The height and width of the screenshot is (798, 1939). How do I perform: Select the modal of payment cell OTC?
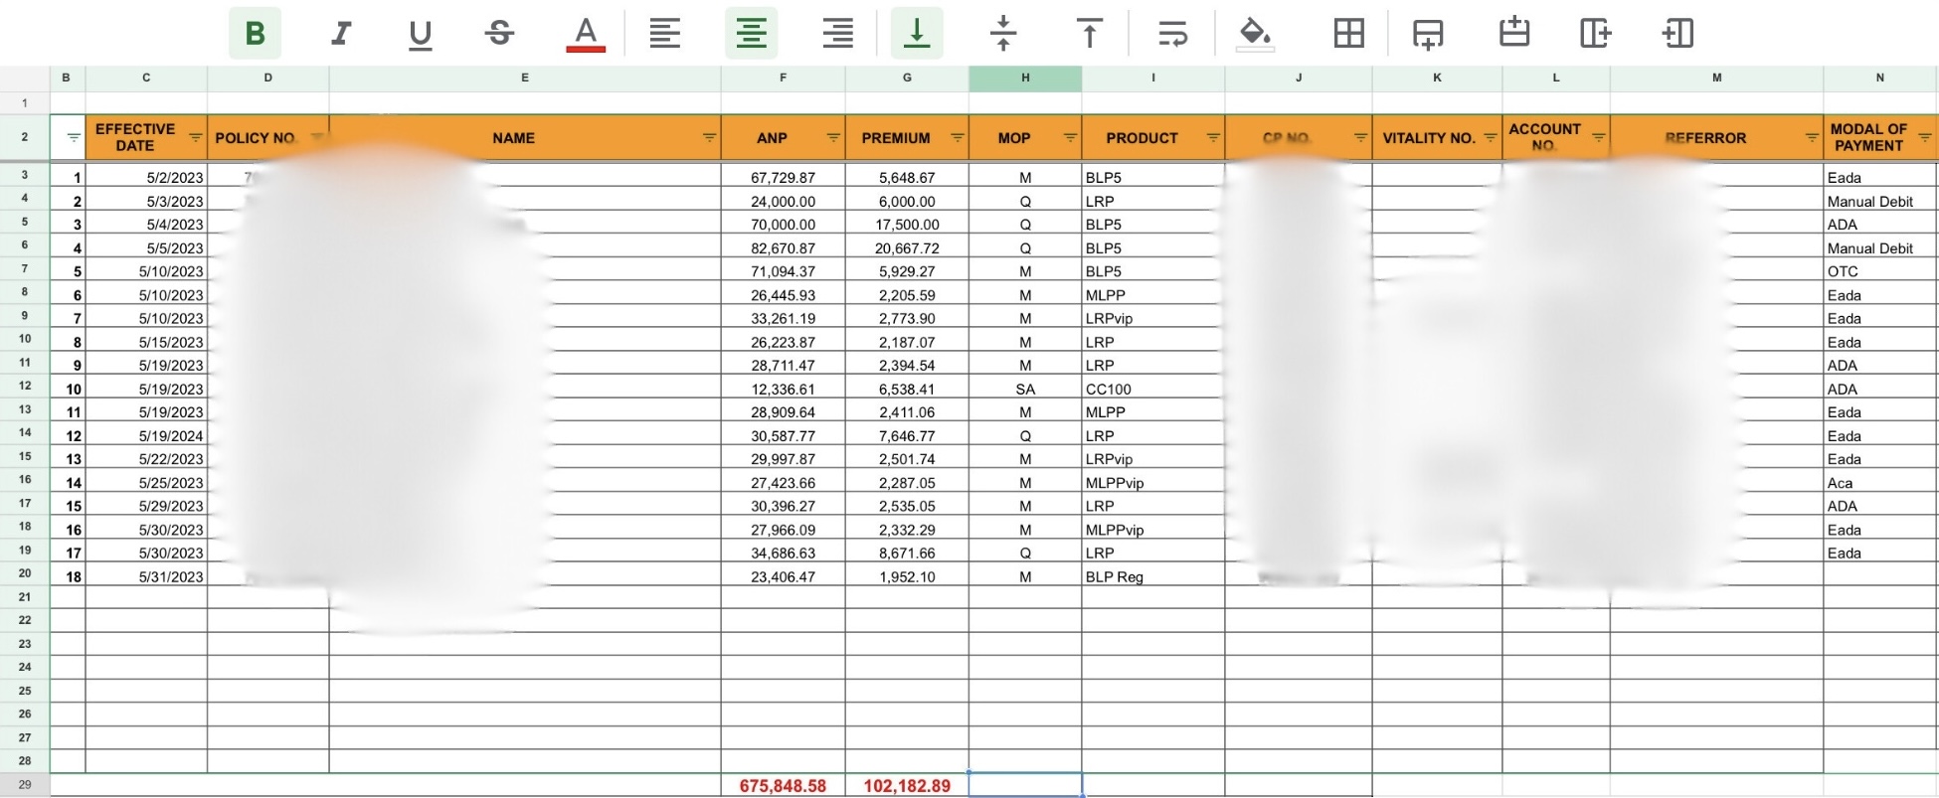click(x=1880, y=271)
